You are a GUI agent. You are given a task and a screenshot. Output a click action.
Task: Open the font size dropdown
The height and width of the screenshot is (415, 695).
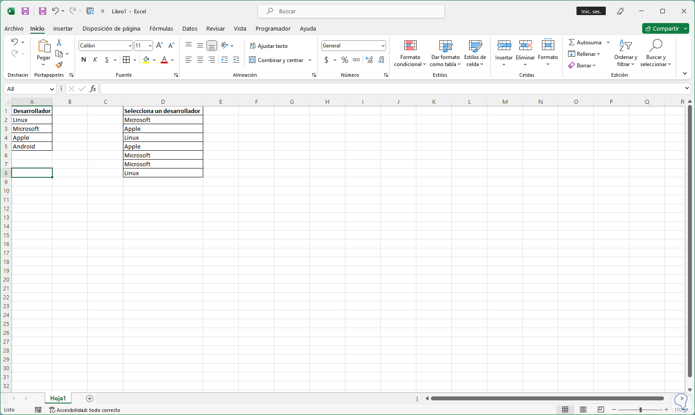(x=150, y=46)
